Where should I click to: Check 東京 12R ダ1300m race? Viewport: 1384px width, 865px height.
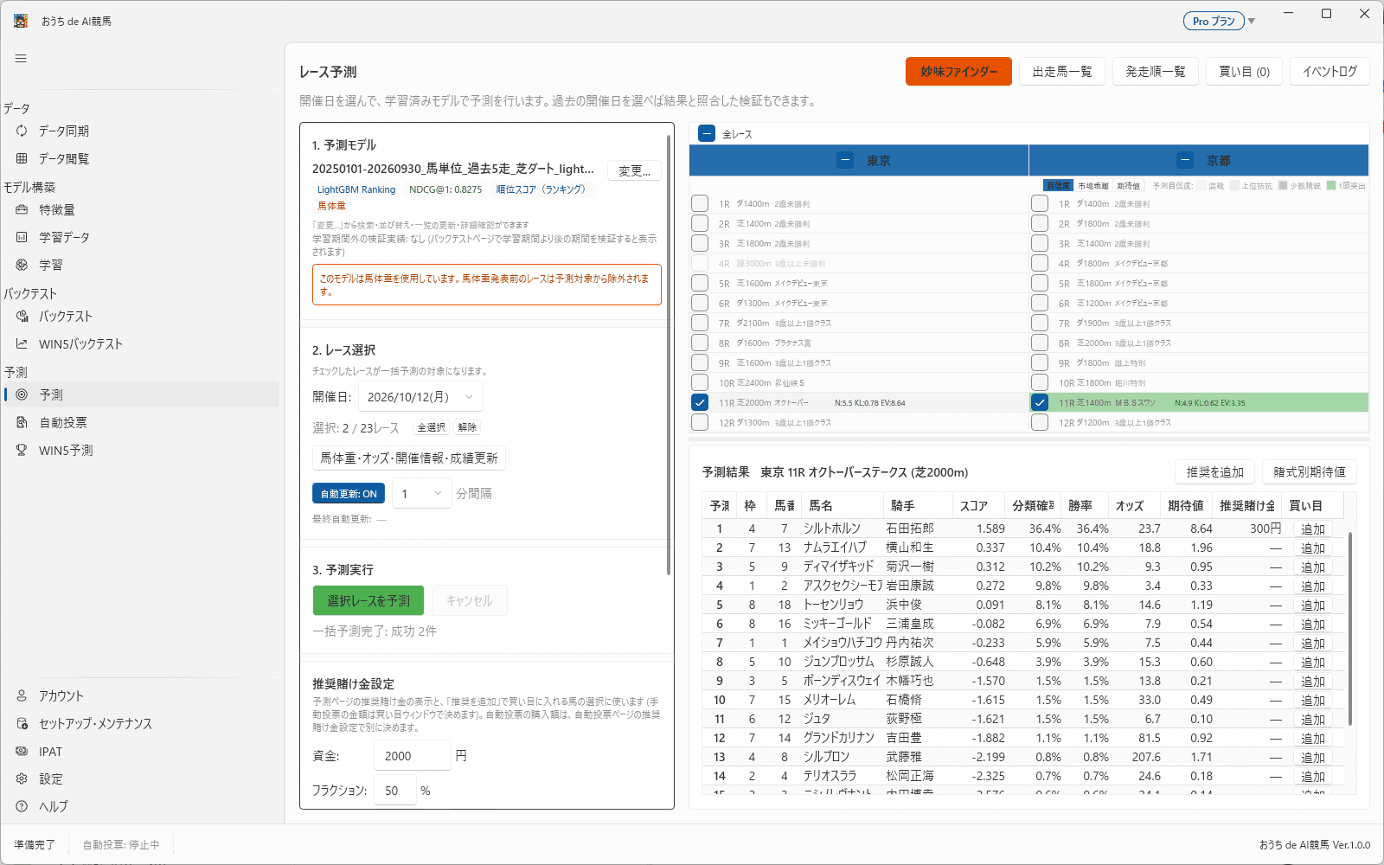(700, 423)
